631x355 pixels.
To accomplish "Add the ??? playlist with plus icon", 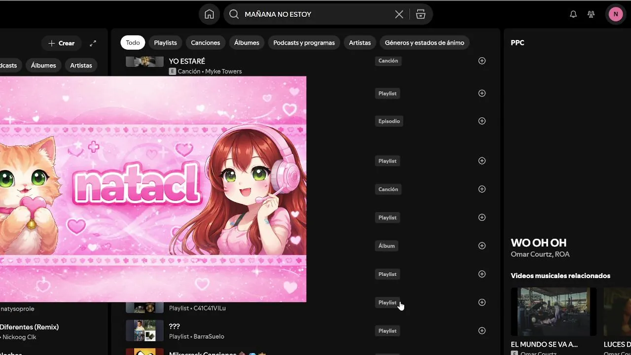I will coord(482,331).
